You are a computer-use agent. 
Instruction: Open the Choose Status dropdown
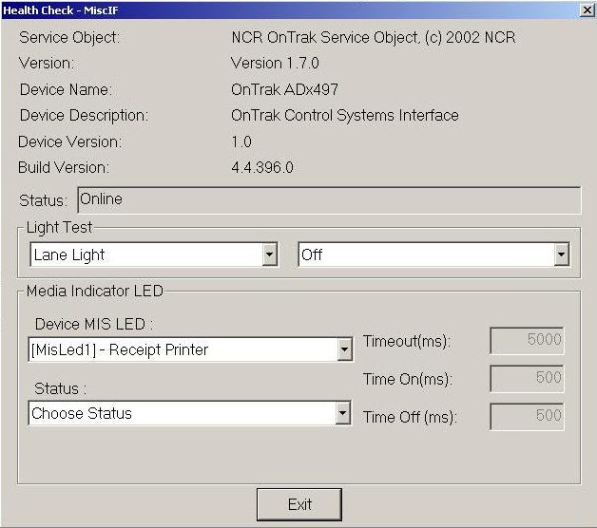[x=189, y=413]
